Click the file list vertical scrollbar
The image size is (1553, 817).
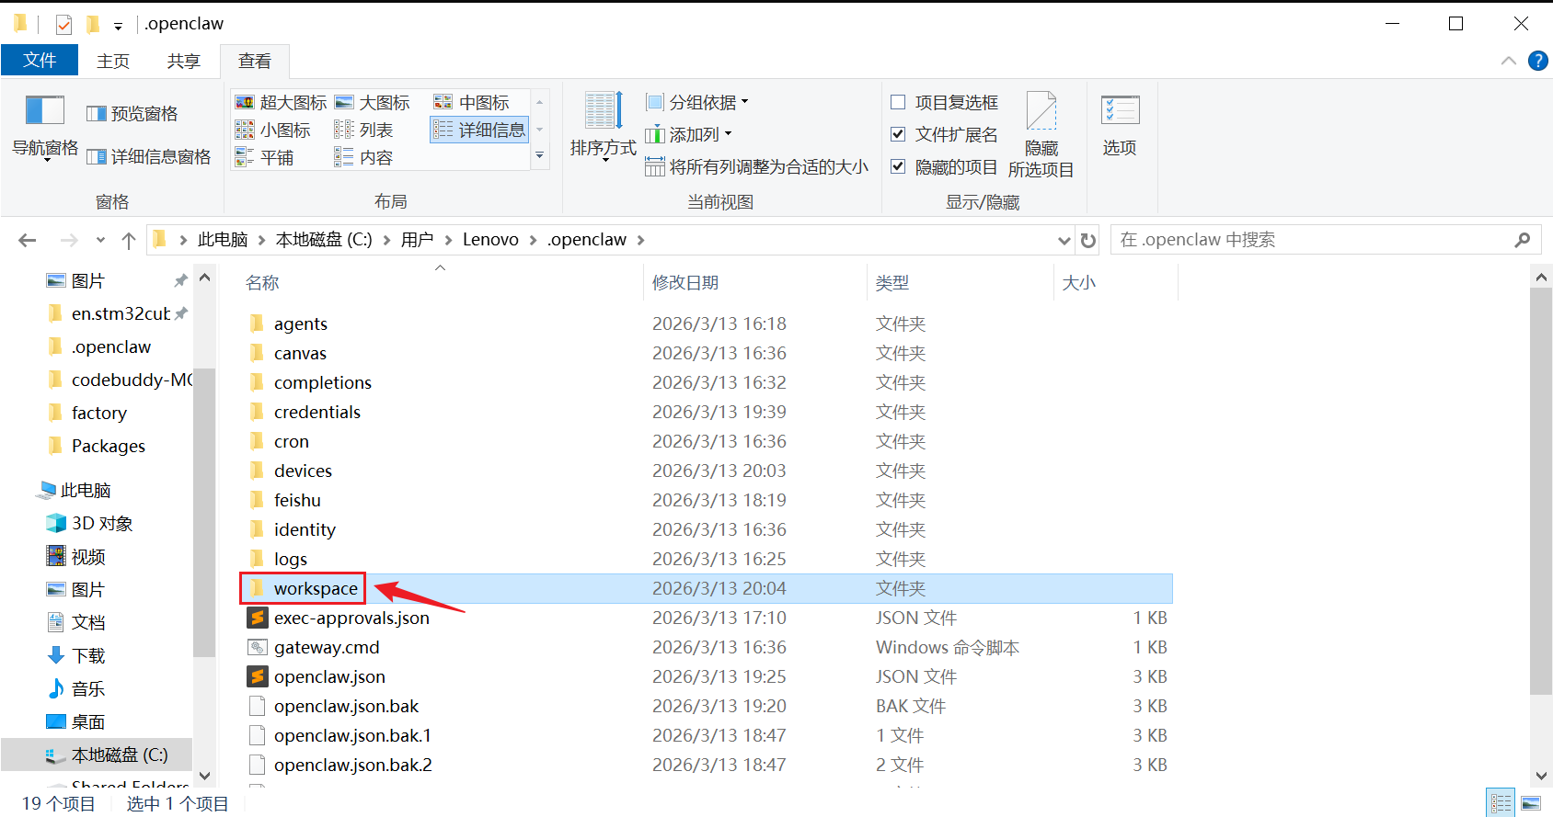(1541, 492)
